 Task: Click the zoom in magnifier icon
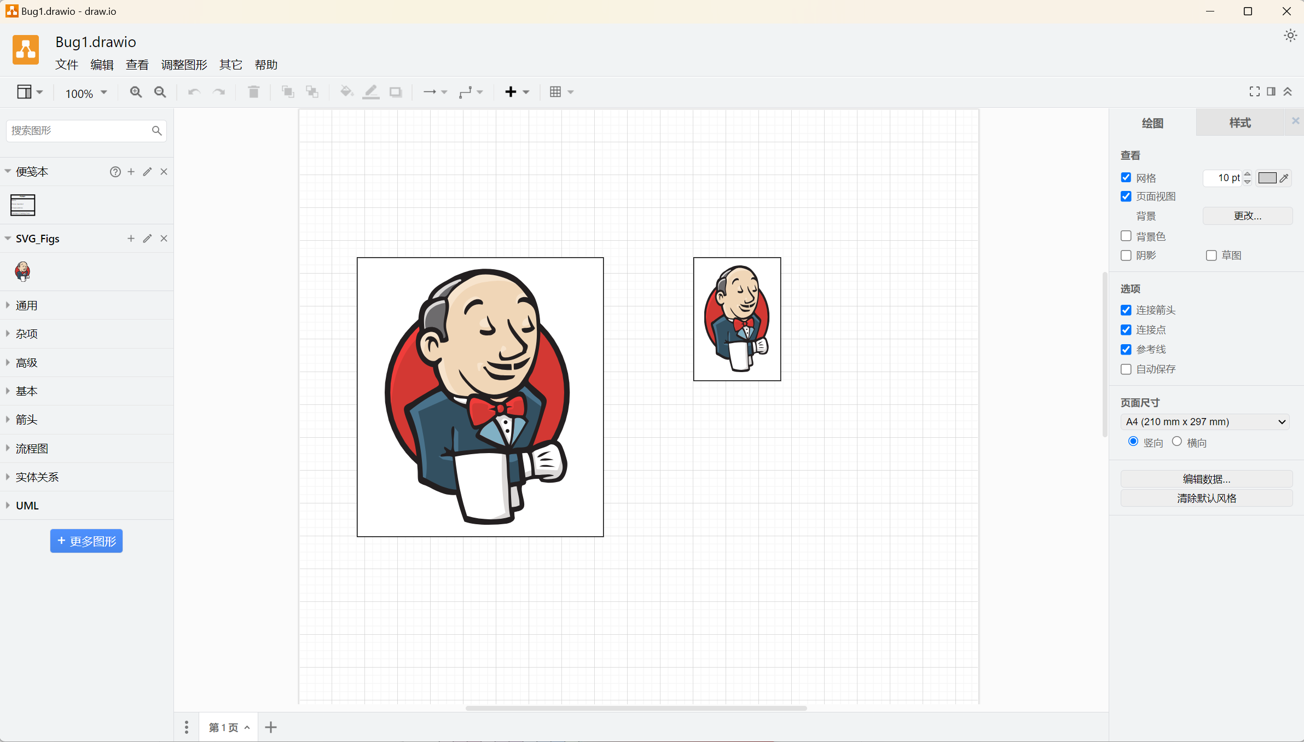[x=136, y=92]
